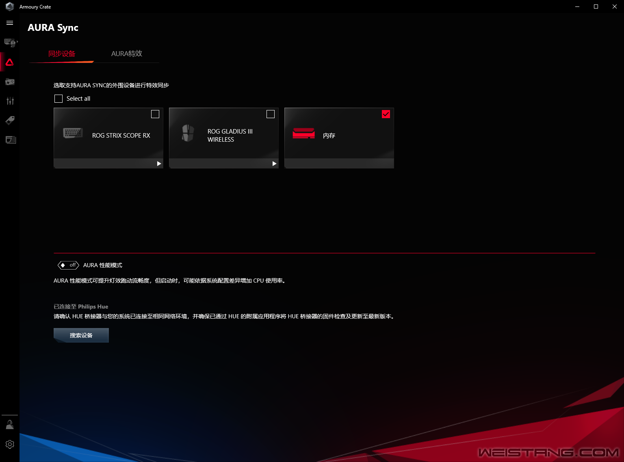Open the Devices icon in sidebar
The height and width of the screenshot is (462, 624).
tap(10, 42)
